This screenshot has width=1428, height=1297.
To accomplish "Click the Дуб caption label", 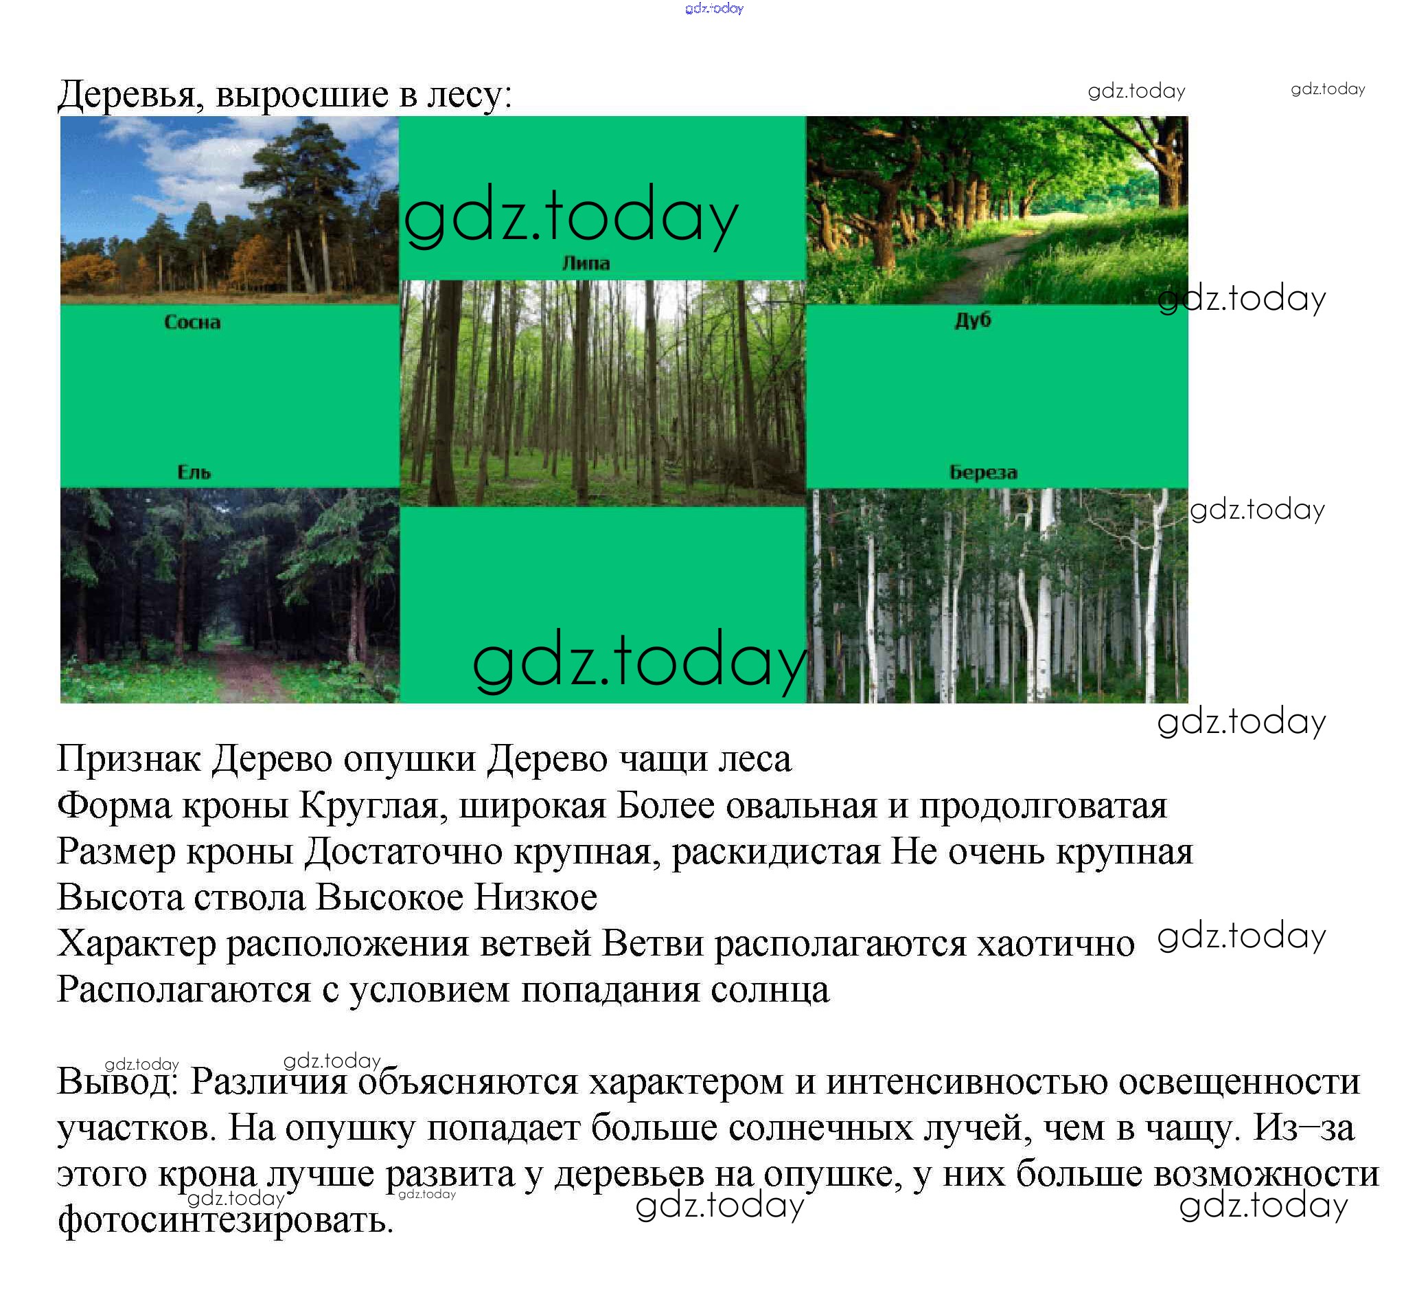I will click(x=973, y=321).
